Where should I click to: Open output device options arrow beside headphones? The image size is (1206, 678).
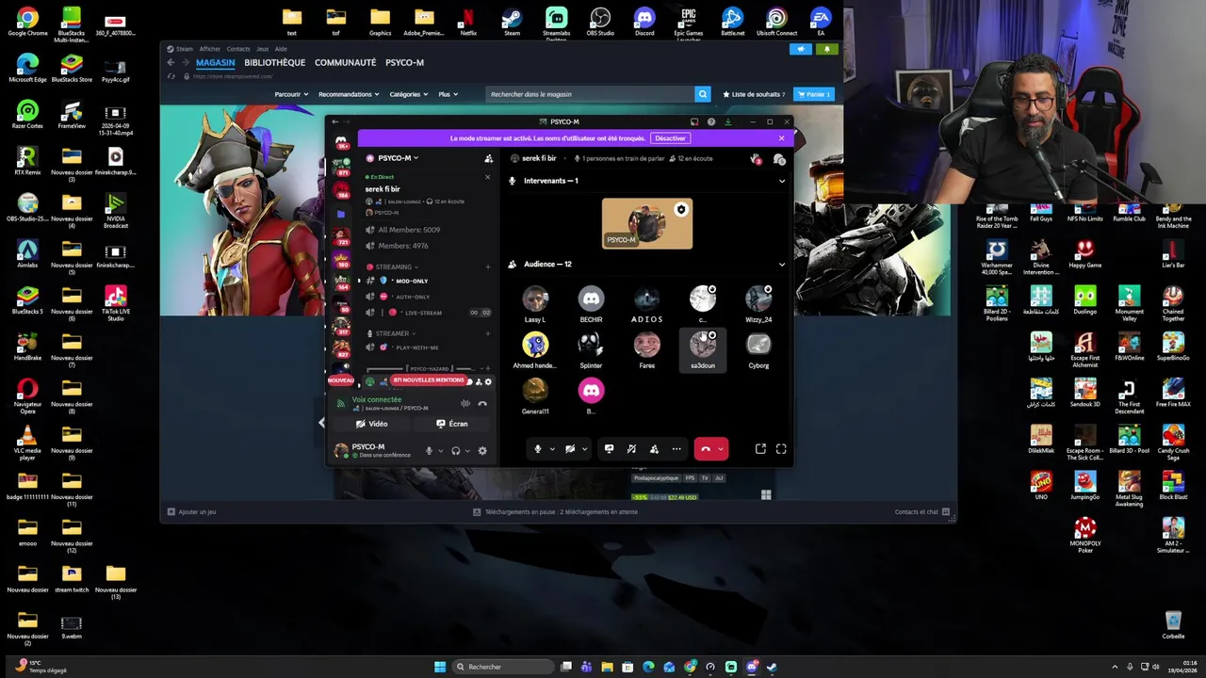467,451
